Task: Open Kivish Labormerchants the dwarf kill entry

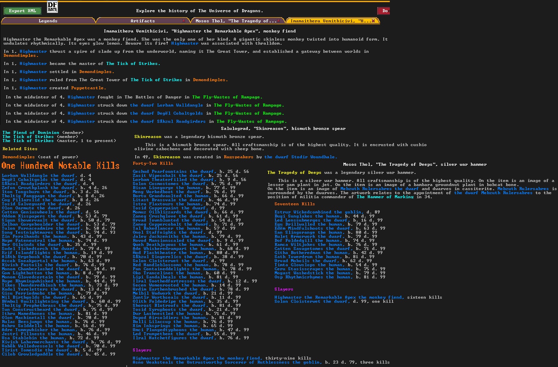Action: click(61, 342)
